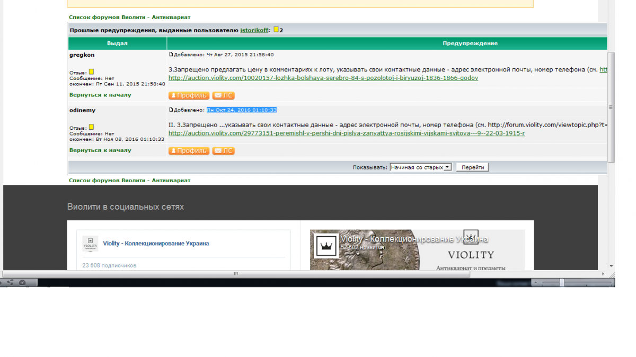Open the Профиль button for odinemy
This screenshot has width=636, height=357.
coord(188,151)
